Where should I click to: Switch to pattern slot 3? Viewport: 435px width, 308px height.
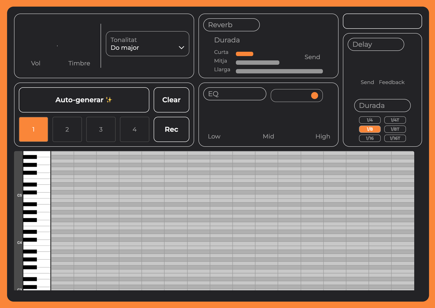pyautogui.click(x=101, y=129)
